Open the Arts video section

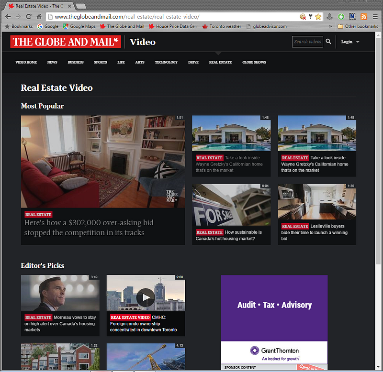click(x=140, y=62)
